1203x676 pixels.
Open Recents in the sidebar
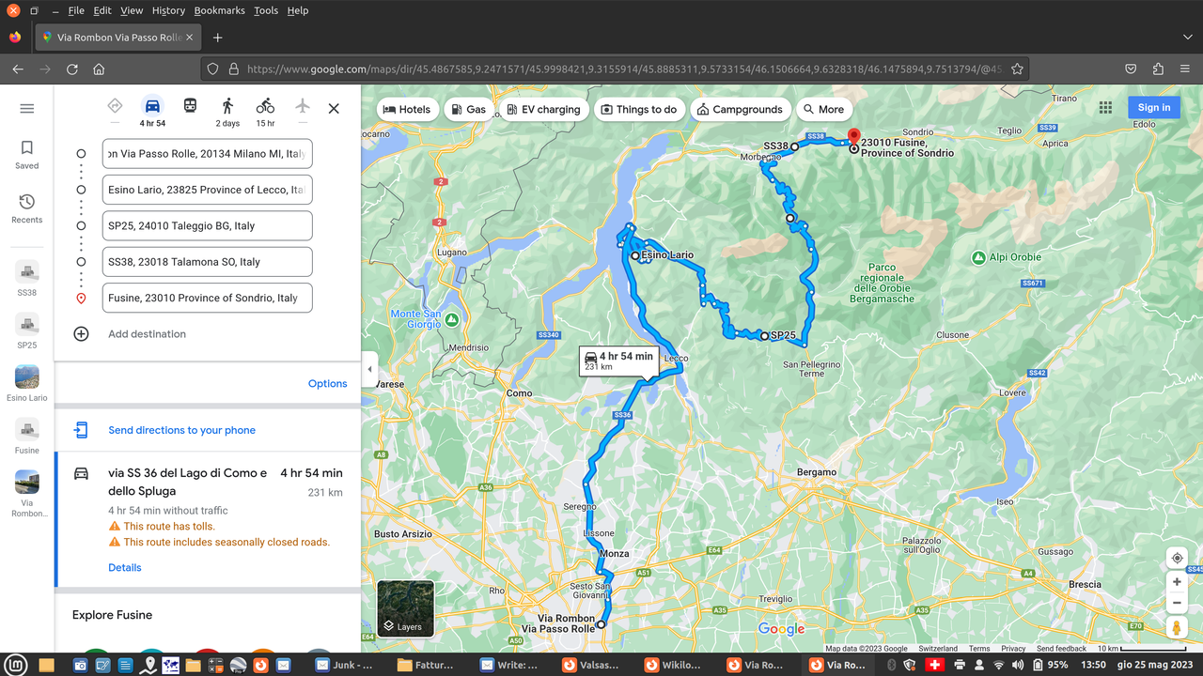tap(27, 208)
